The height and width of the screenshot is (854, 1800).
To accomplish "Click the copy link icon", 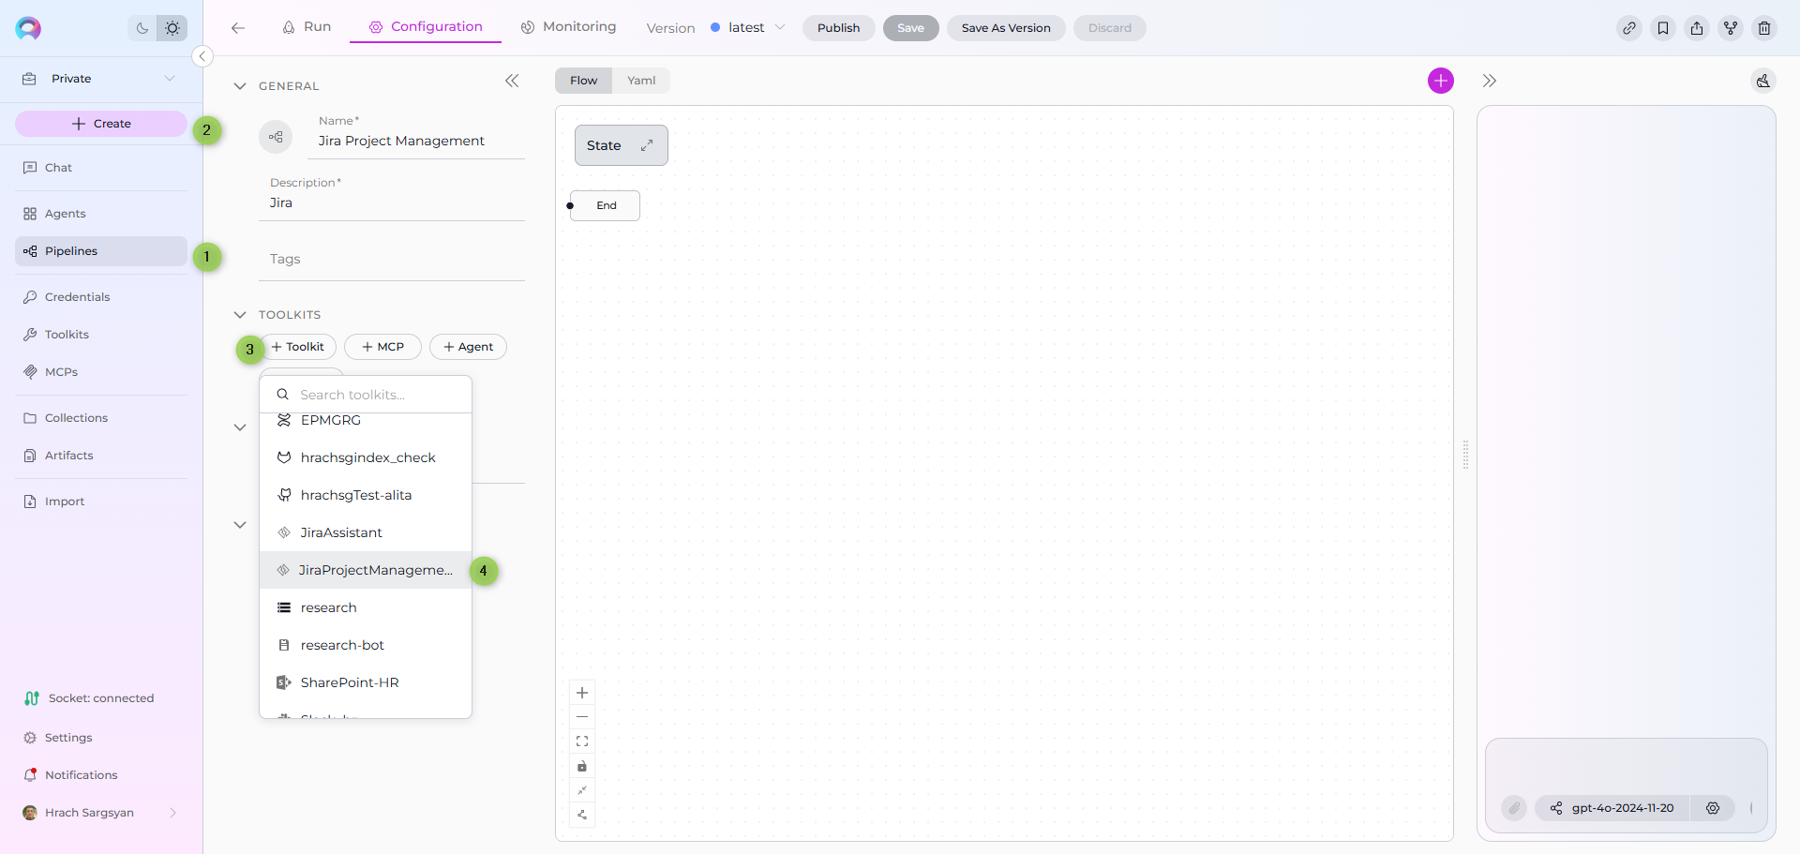I will point(1628,28).
